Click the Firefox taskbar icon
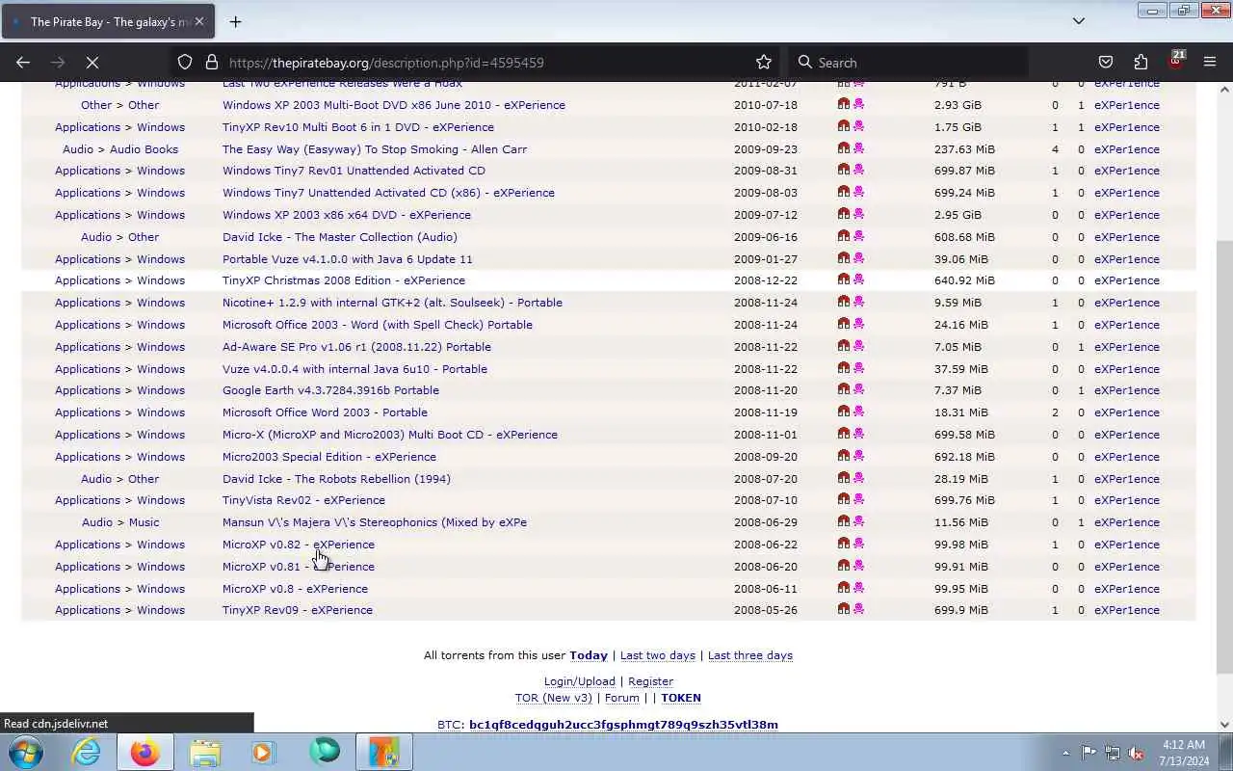Image resolution: width=1233 pixels, height=771 pixels. coord(145,752)
